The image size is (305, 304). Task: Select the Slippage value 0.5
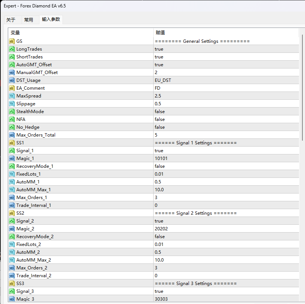coord(158,104)
